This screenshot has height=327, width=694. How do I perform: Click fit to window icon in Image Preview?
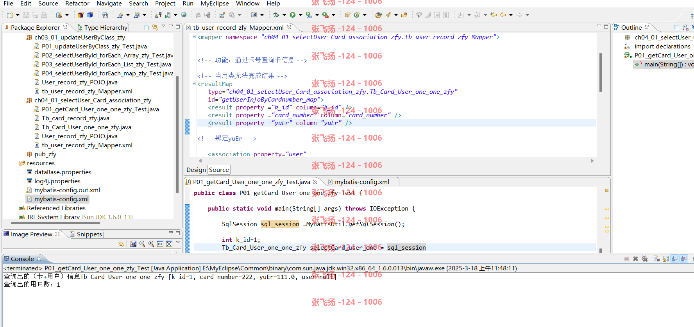point(169,244)
